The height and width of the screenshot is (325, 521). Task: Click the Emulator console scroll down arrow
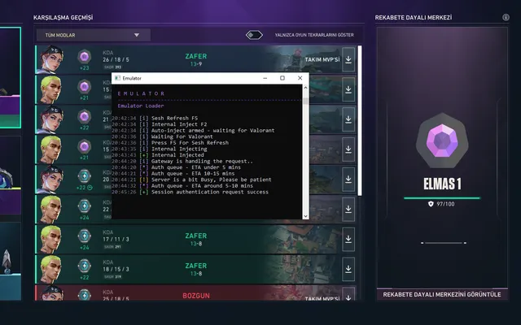click(x=306, y=216)
